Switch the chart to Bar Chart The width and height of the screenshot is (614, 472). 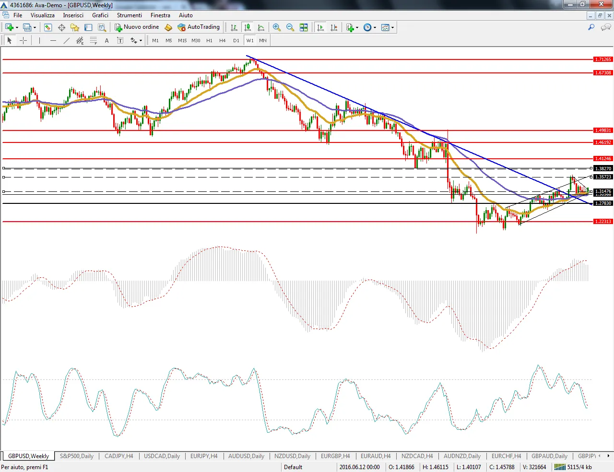click(x=234, y=27)
